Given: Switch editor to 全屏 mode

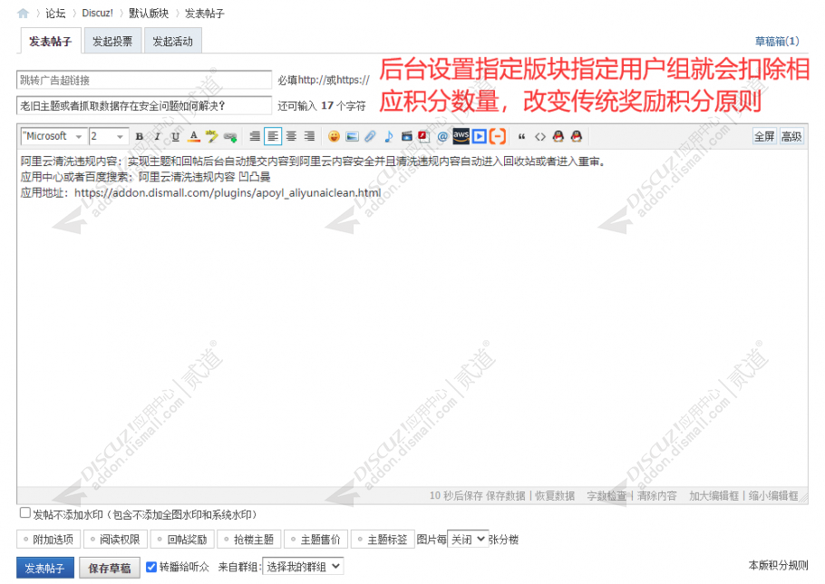Looking at the screenshot, I should [x=764, y=137].
